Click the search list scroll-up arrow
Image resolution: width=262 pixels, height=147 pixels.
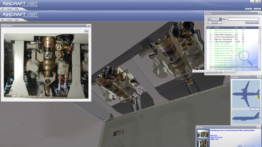click(x=259, y=28)
